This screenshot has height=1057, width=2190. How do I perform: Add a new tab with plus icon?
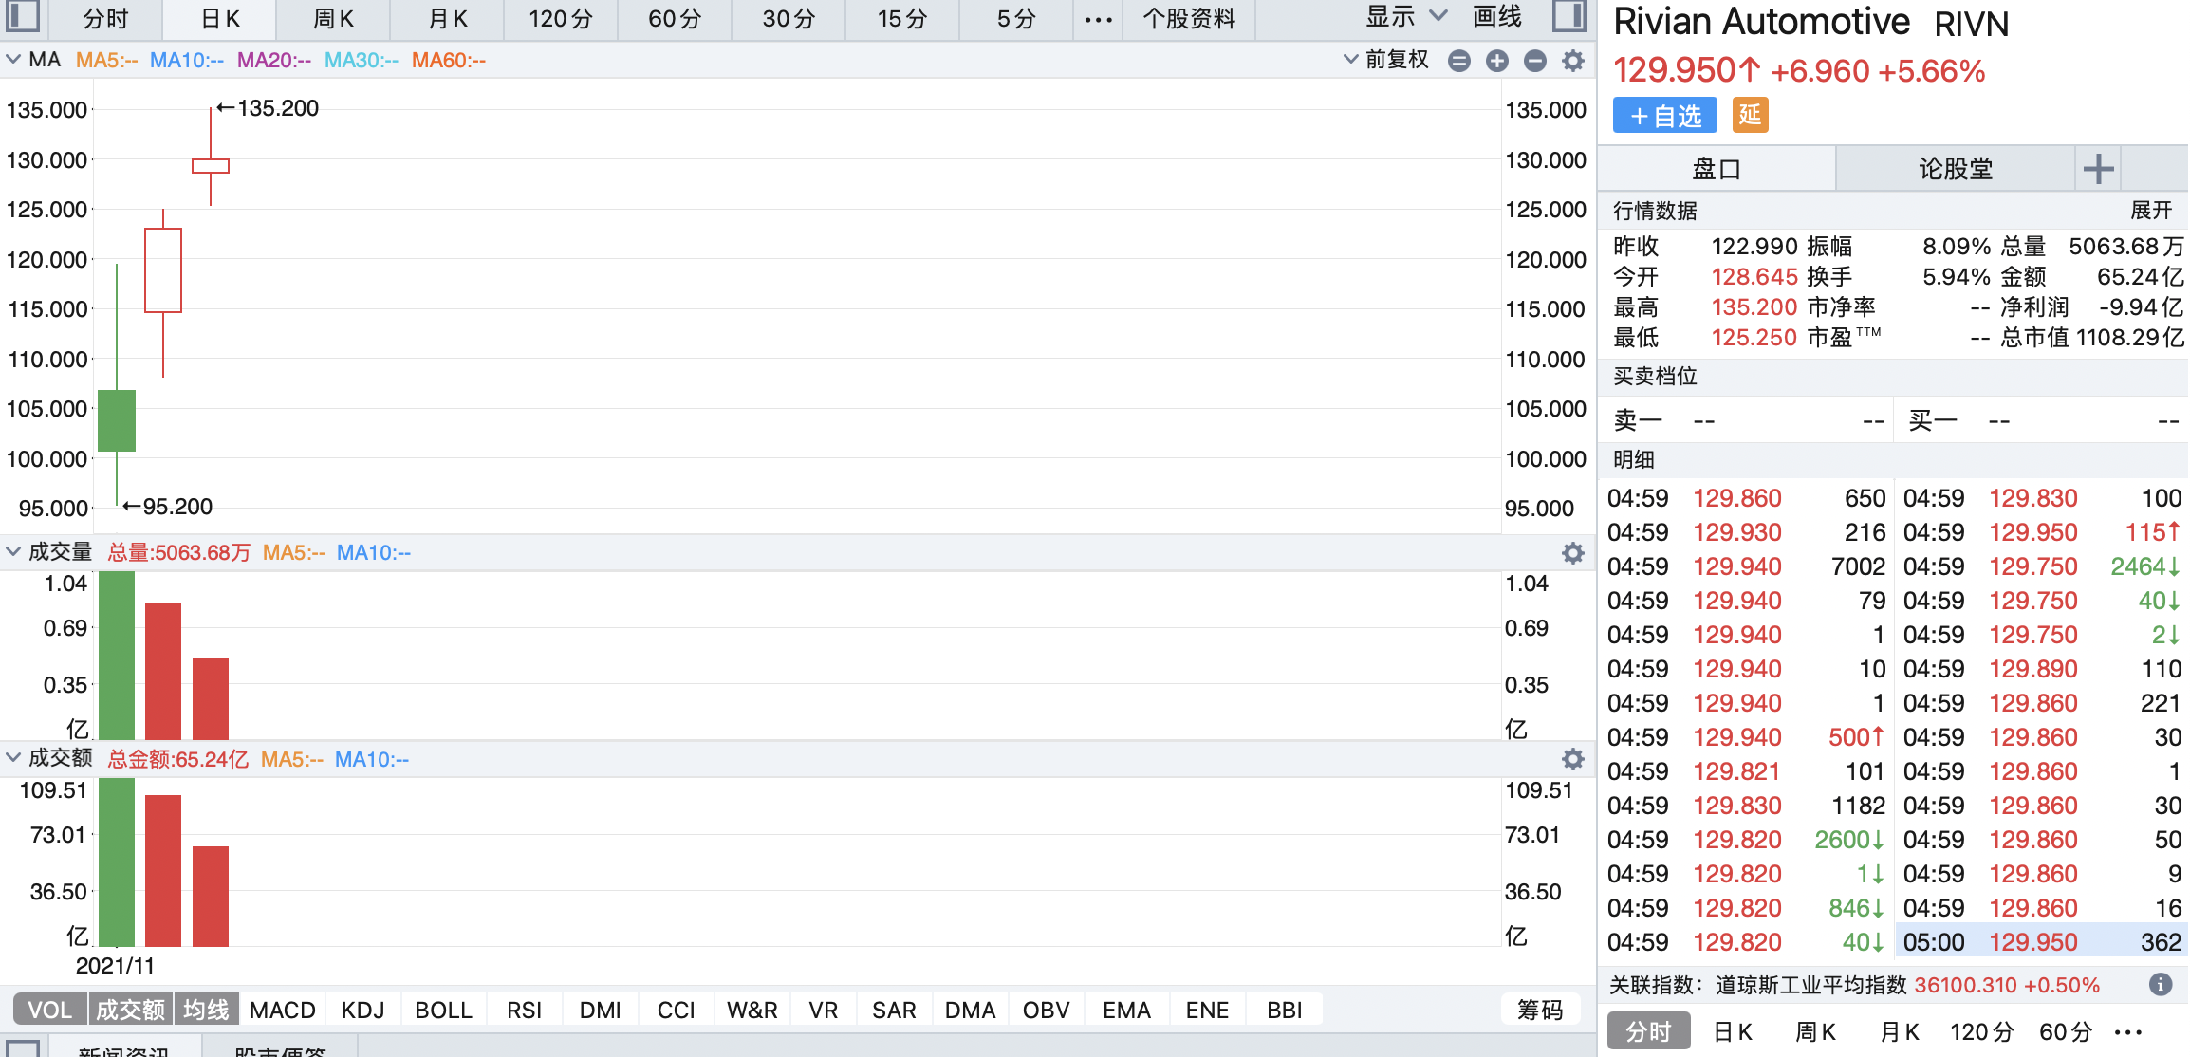tap(2098, 169)
